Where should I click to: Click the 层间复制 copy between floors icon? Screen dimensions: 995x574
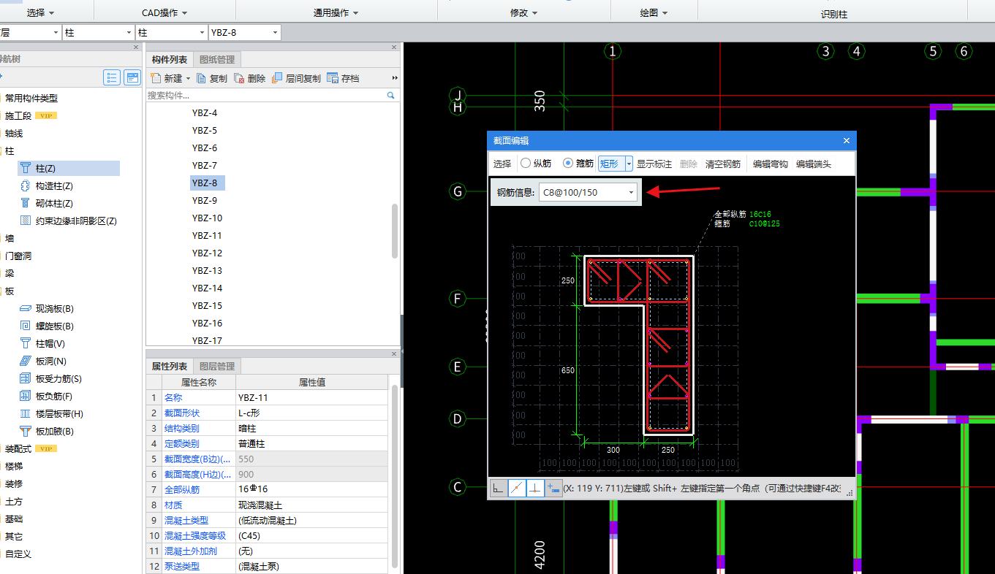(277, 78)
